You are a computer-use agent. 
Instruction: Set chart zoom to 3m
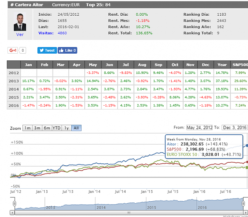(37, 128)
